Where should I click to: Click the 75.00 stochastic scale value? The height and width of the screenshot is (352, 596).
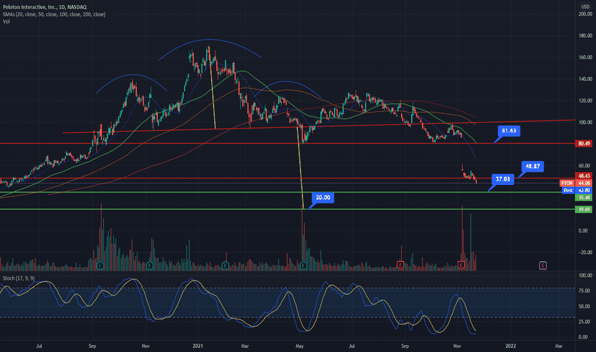585,291
